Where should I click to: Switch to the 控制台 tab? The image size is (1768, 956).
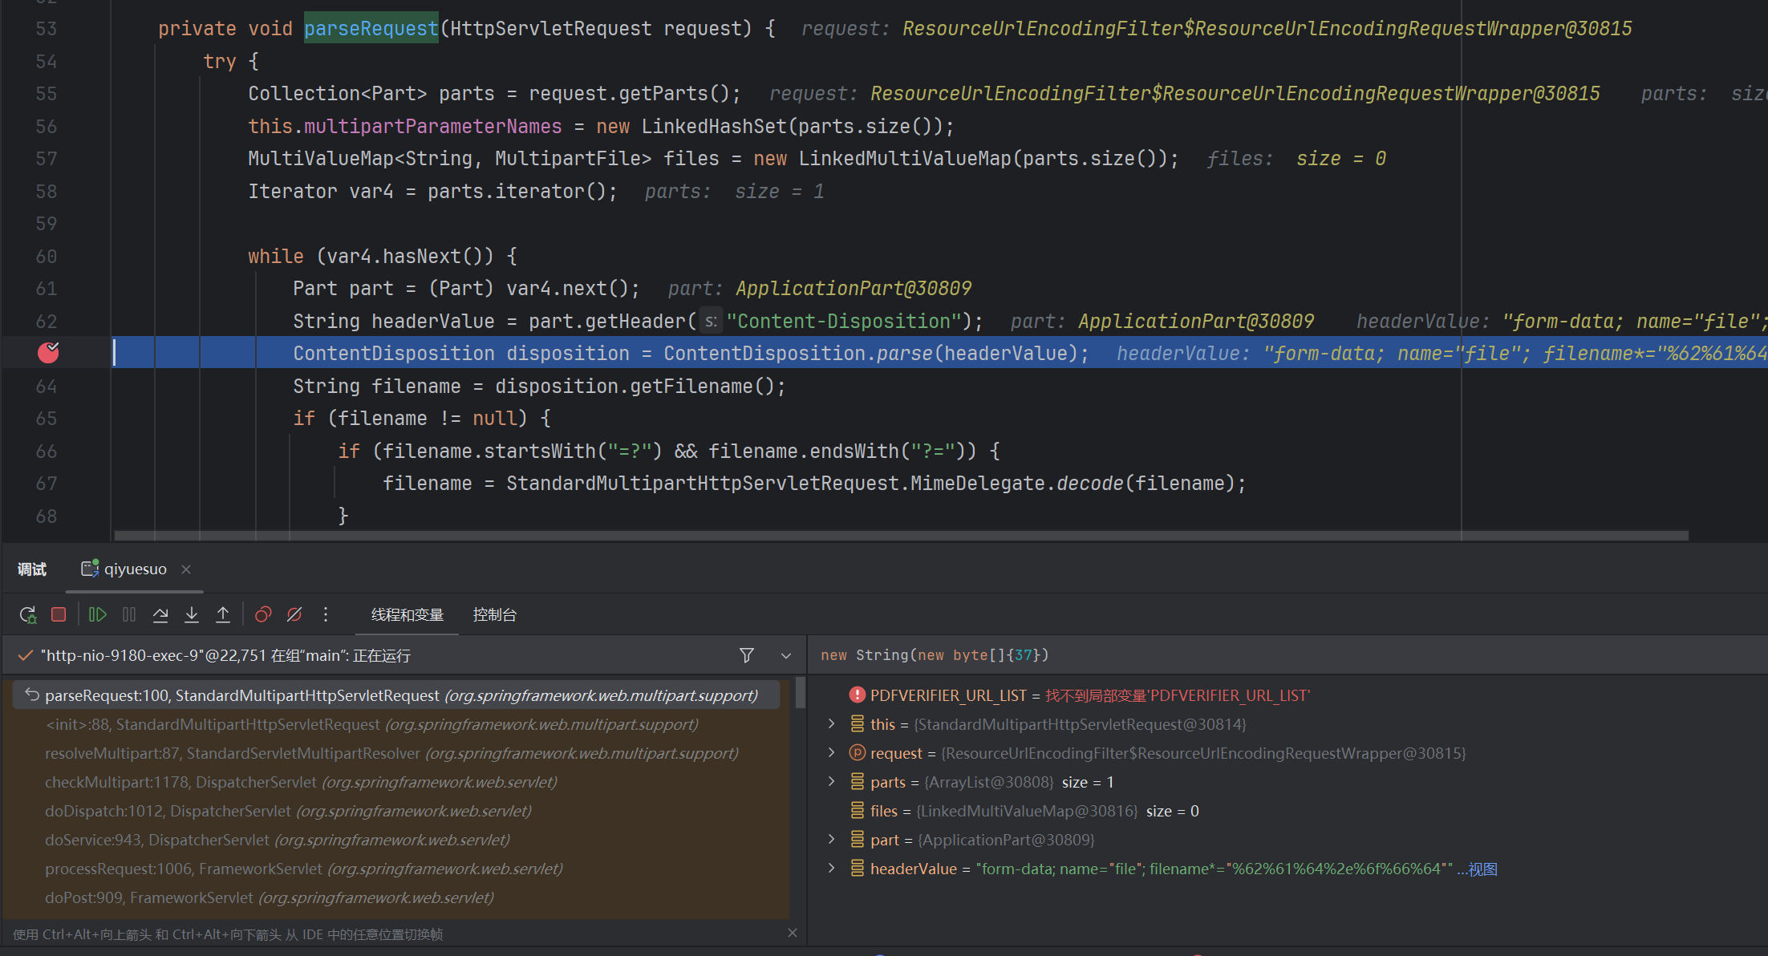click(x=494, y=615)
